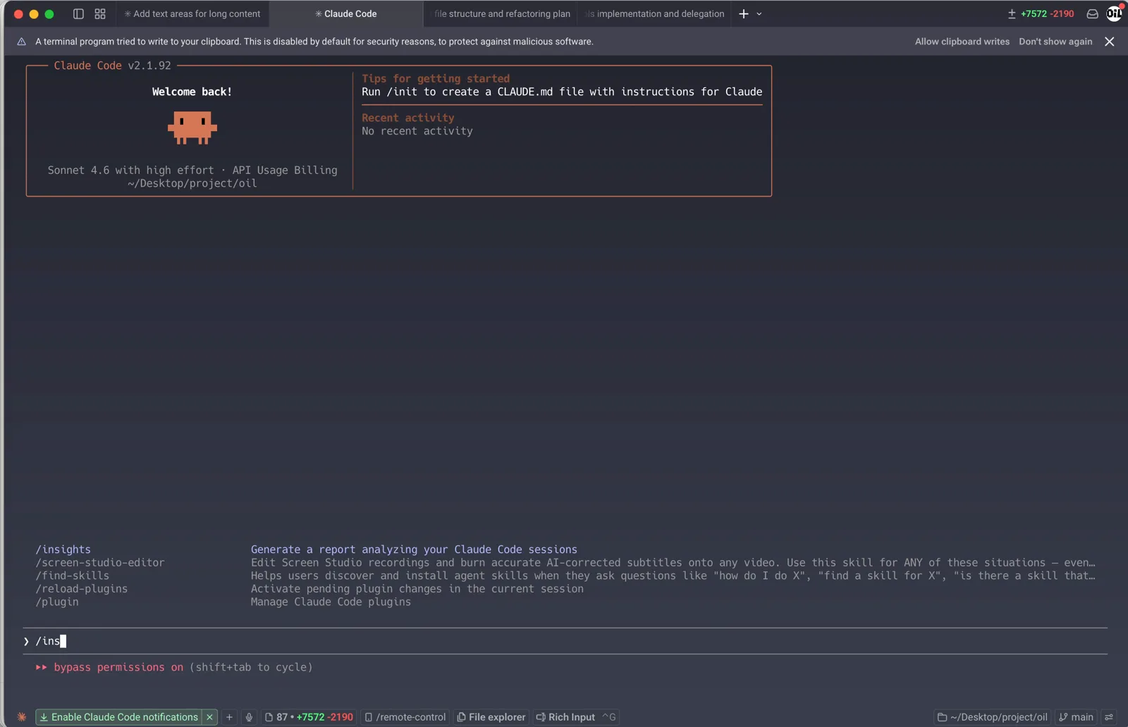Expand the new tab options chevron
Viewport: 1128px width, 727px height.
point(759,14)
